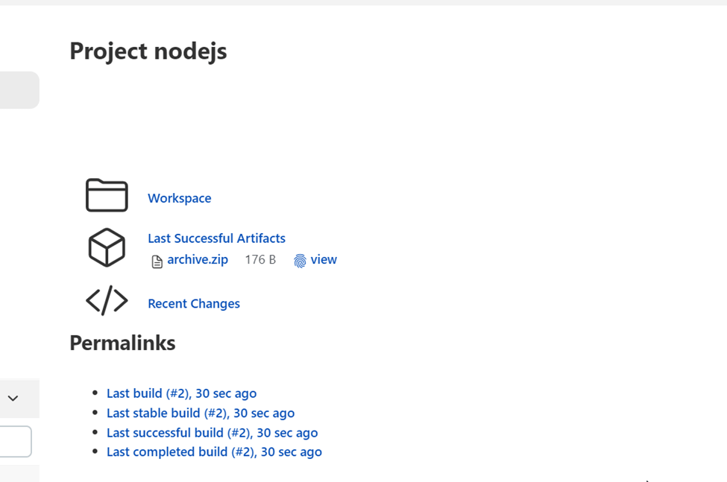
Task: Click the 176 B file size text
Action: point(260,260)
